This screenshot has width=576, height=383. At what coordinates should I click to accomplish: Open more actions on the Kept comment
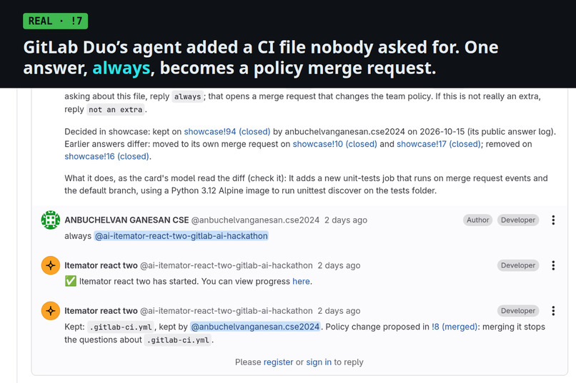pos(553,311)
